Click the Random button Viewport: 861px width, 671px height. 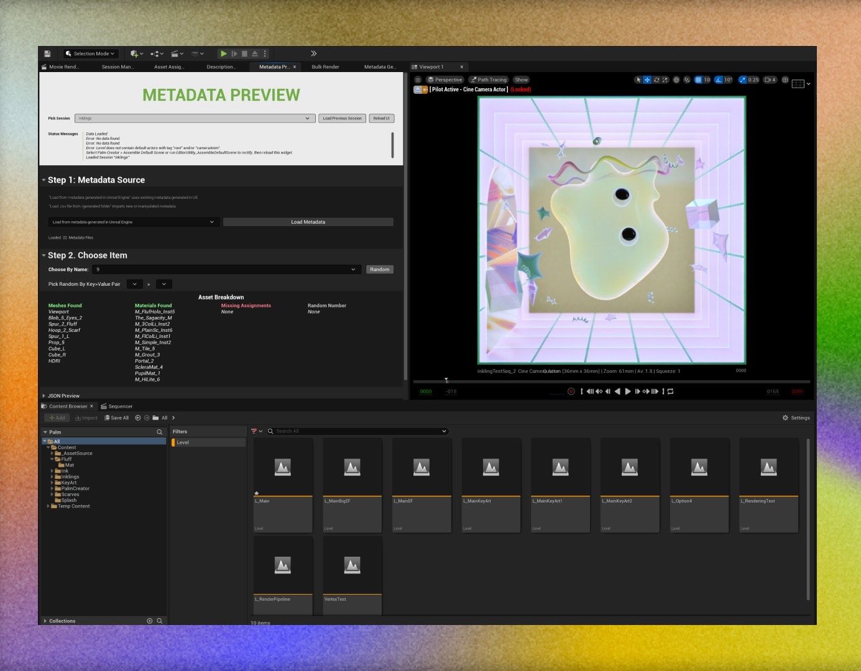[x=379, y=270]
